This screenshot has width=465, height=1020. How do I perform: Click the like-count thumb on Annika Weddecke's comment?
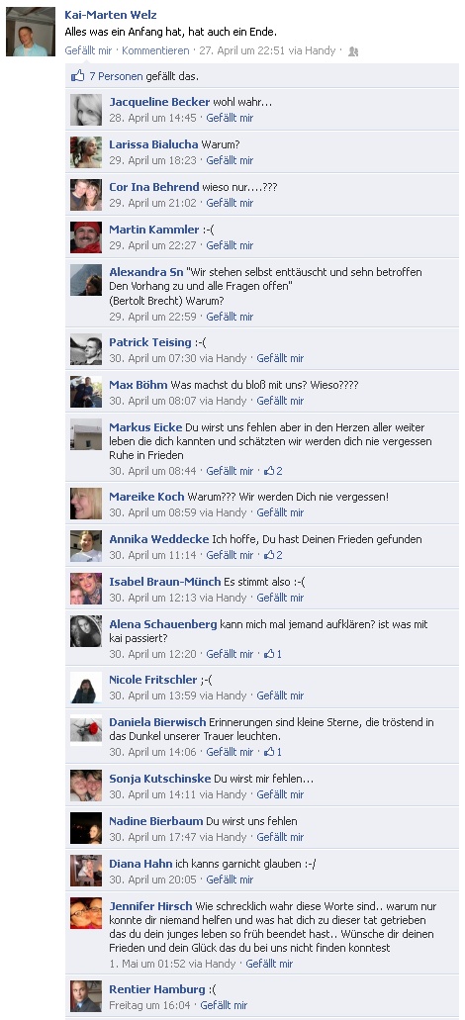[268, 556]
